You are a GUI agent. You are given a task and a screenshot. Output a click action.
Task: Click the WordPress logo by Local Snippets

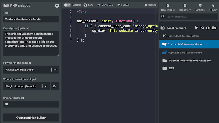[163, 28]
